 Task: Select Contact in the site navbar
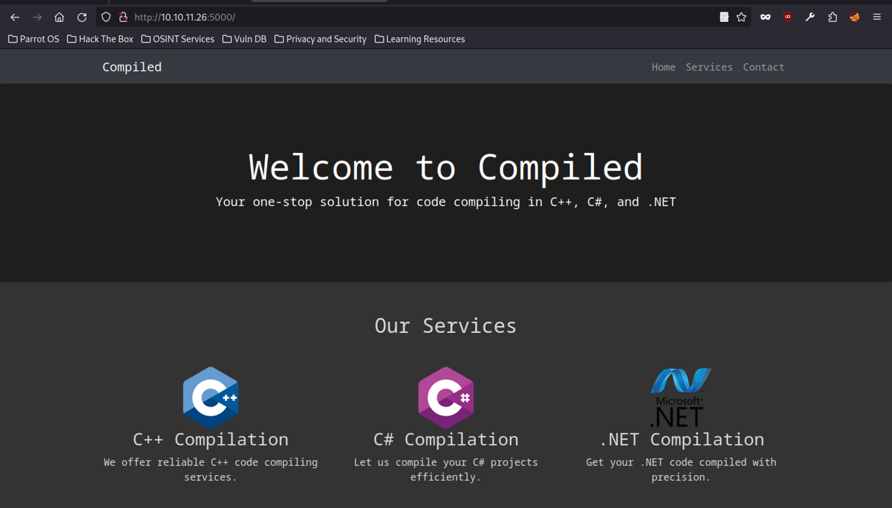pos(763,67)
